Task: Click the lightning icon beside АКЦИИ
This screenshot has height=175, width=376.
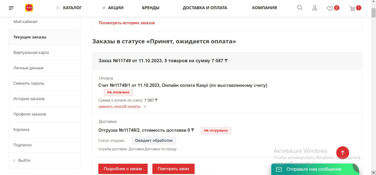Action: pos(104,8)
